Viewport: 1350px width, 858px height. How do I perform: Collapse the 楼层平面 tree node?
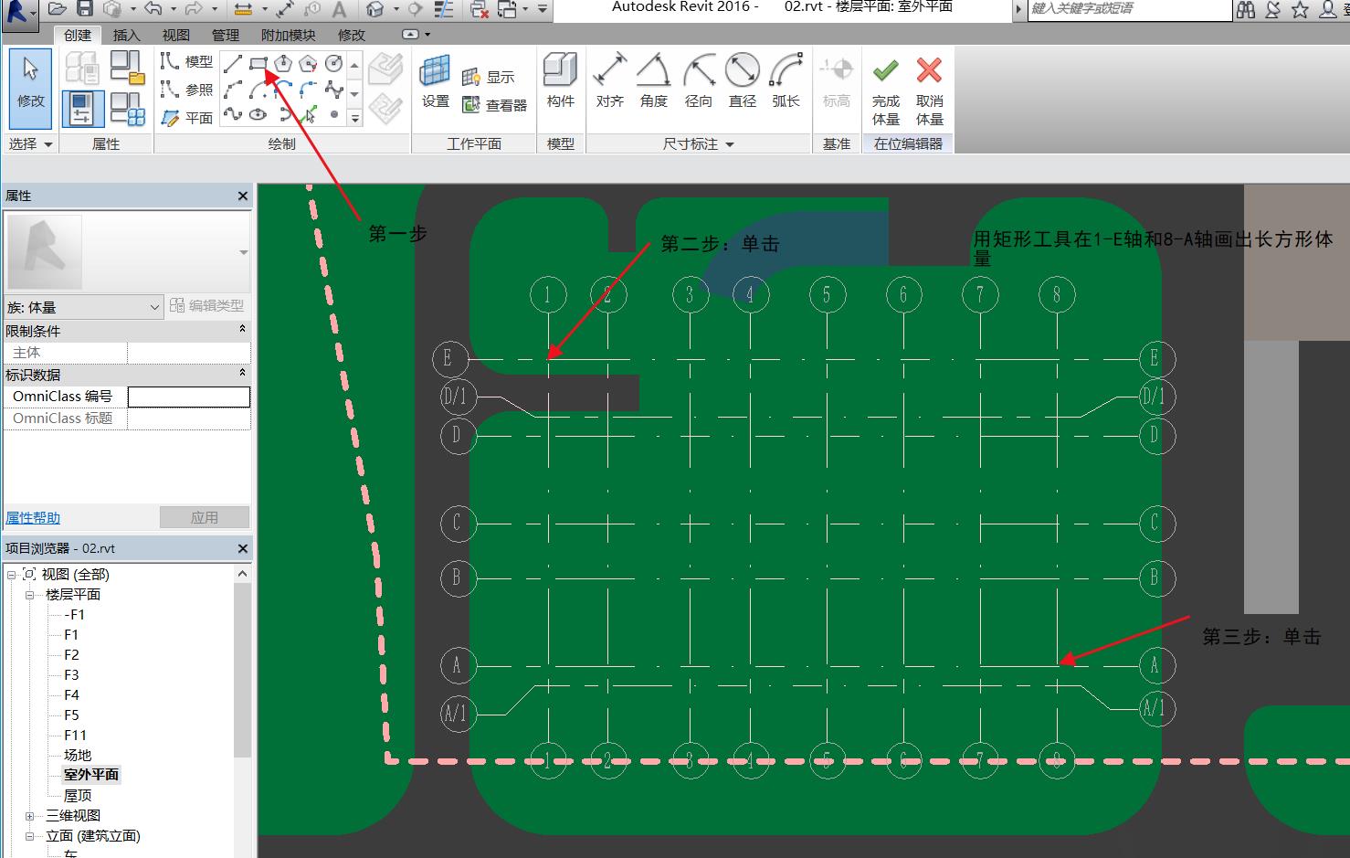click(30, 595)
